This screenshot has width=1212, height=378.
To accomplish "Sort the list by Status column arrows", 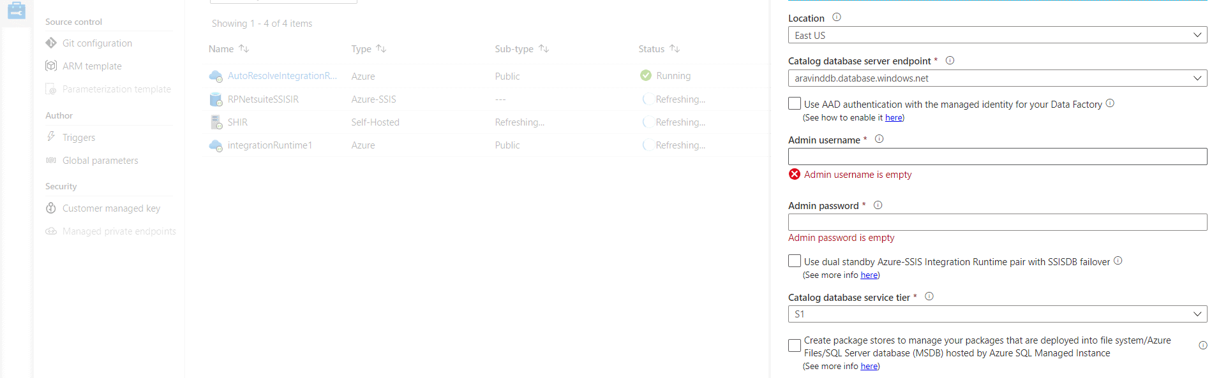I will coord(675,48).
